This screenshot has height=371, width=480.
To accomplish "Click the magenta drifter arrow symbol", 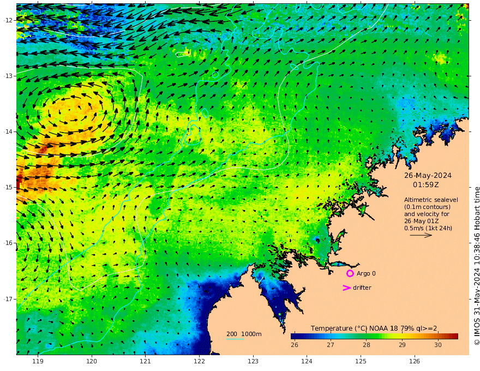I will point(346,288).
